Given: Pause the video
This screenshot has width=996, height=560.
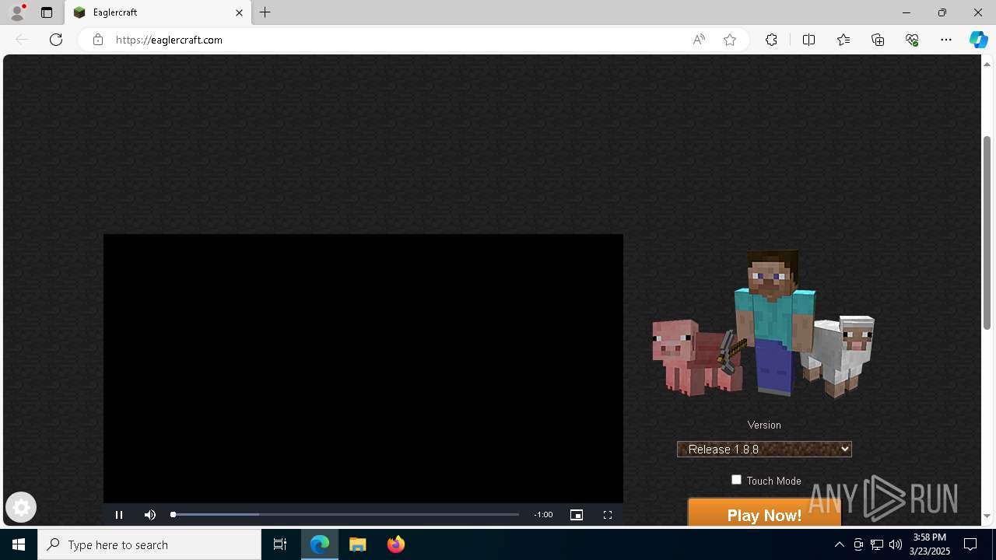Looking at the screenshot, I should (119, 515).
